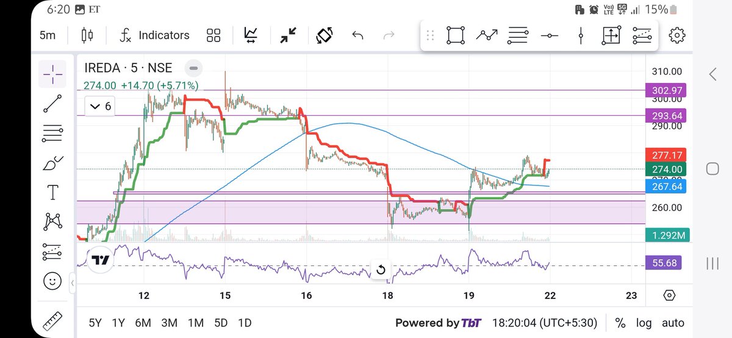Tap the Android home button
This screenshot has width=732, height=338.
pos(712,168)
